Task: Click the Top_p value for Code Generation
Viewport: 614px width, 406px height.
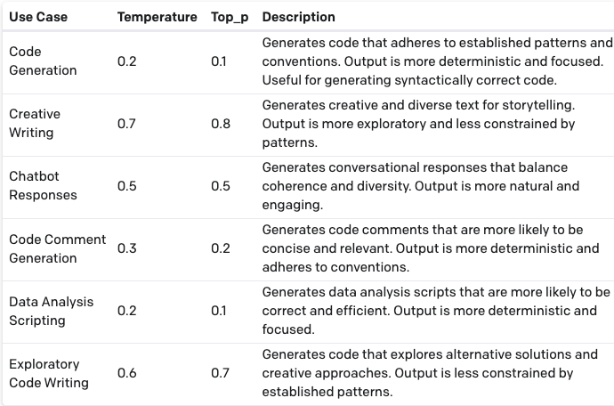Action: (219, 61)
